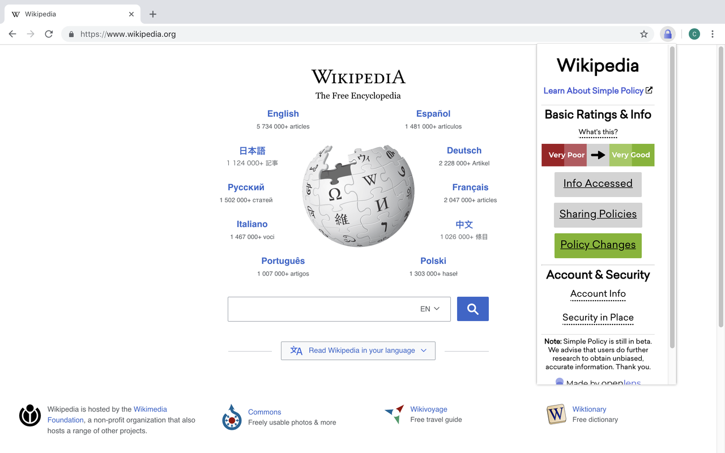The width and height of the screenshot is (725, 453).
Task: Bookmark this page with the star icon
Action: (x=644, y=34)
